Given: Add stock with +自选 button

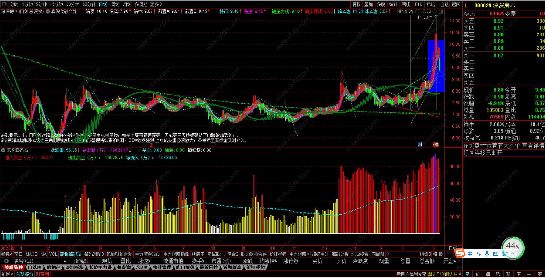Looking at the screenshot, I should [443, 4].
